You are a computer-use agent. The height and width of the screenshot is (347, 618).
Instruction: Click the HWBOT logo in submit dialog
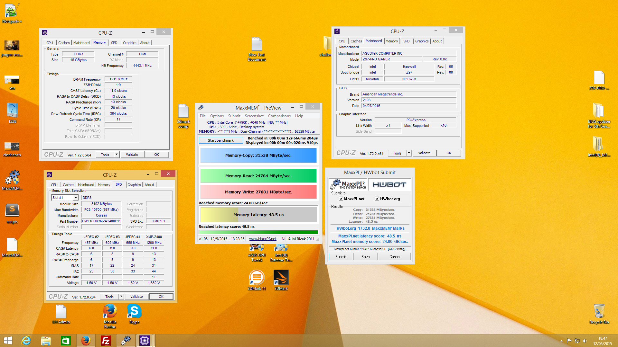(x=389, y=184)
